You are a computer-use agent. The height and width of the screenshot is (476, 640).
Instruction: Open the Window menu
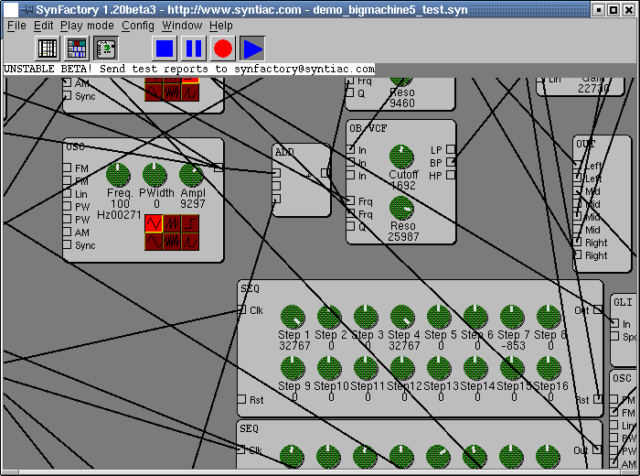coord(182,26)
